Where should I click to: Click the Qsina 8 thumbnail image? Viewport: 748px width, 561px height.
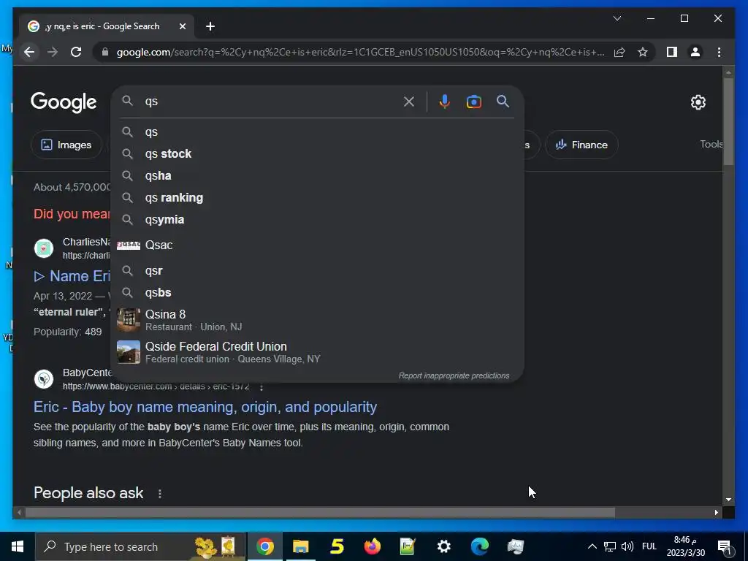coord(129,320)
